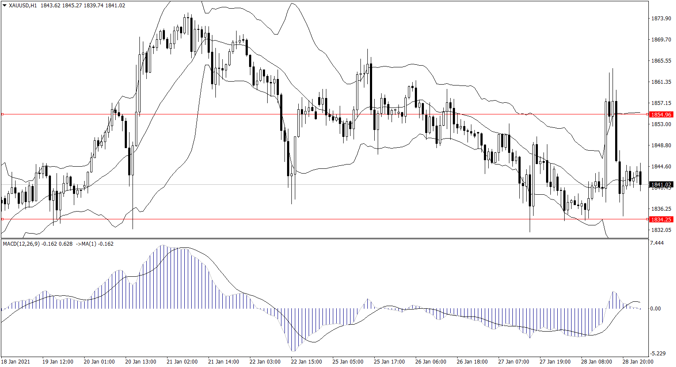Select left handle of 1834.25 horizontal line

pos(3,219)
